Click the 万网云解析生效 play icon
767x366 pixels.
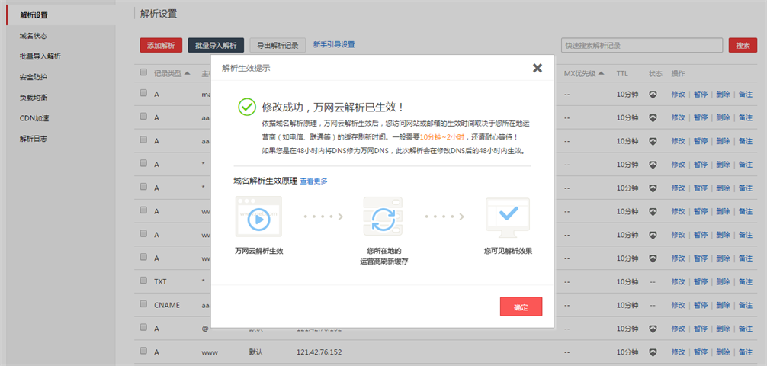tap(258, 219)
